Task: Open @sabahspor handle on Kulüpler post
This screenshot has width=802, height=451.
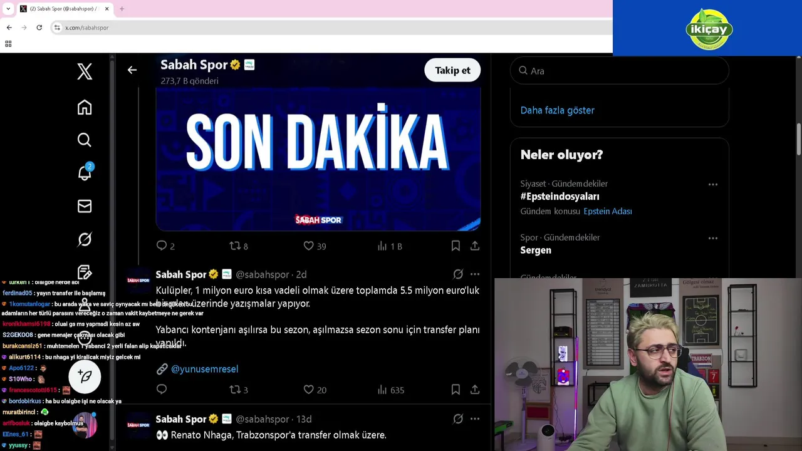Action: (x=262, y=274)
